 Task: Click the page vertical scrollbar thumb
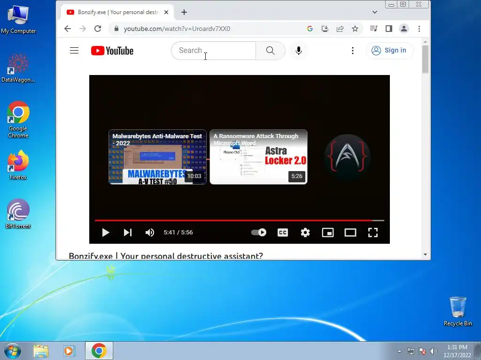pos(425,60)
